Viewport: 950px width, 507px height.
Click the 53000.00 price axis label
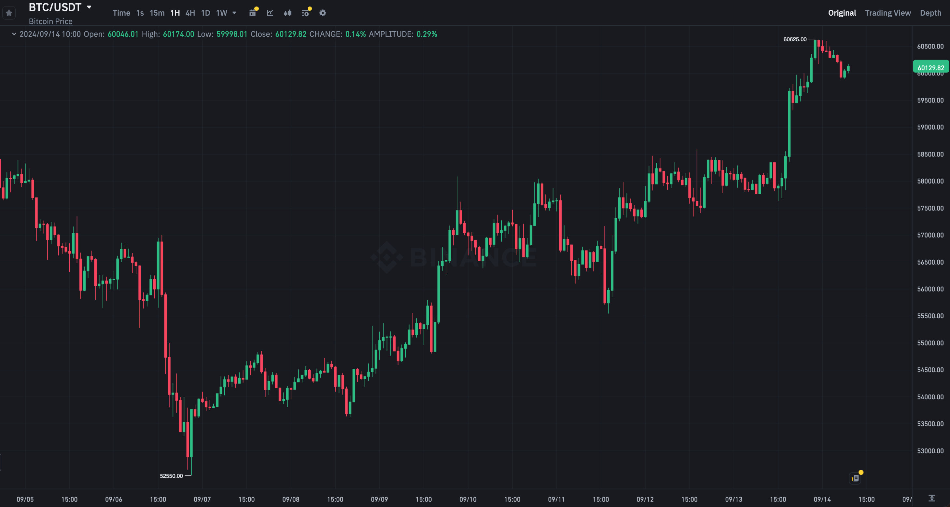930,451
